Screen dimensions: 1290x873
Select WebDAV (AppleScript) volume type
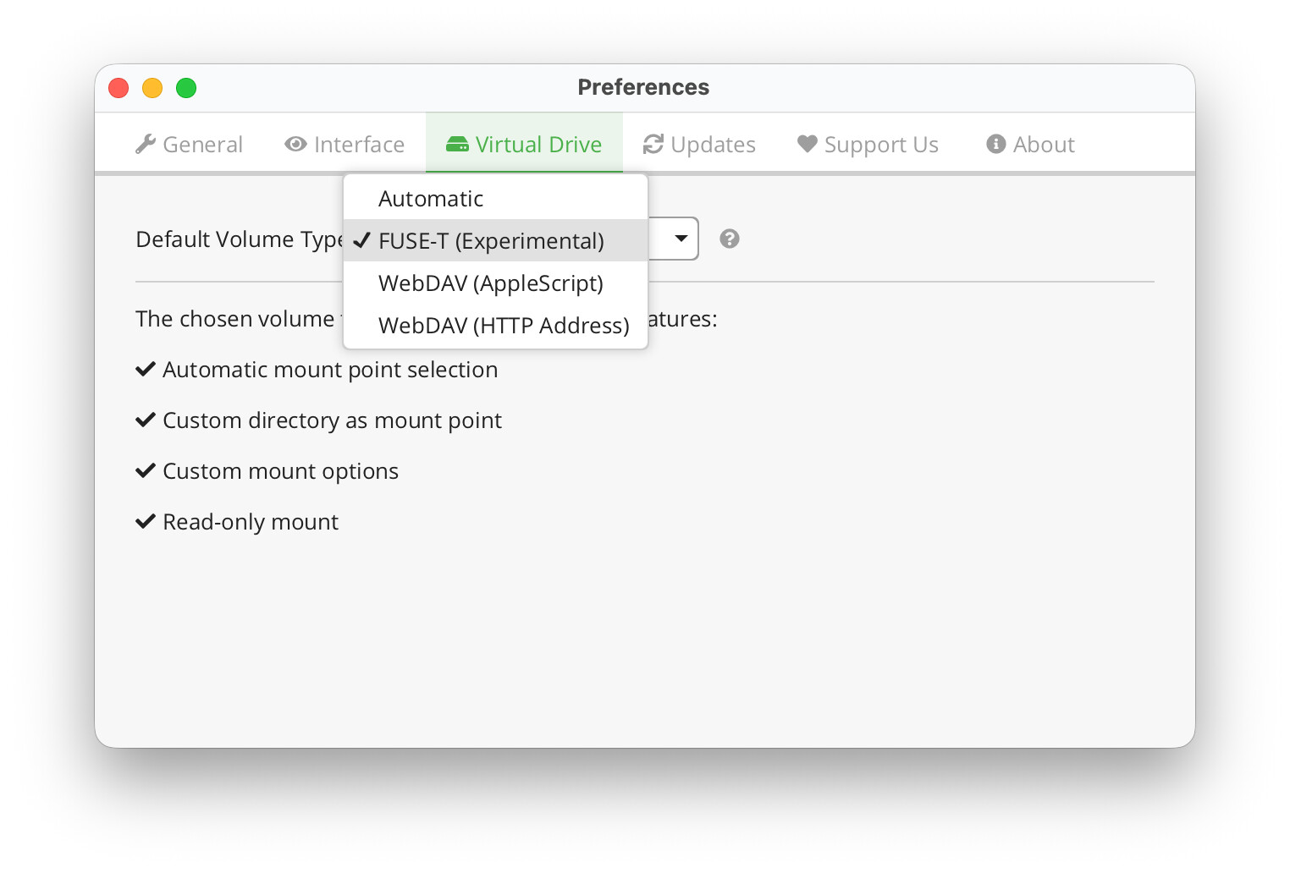pyautogui.click(x=490, y=283)
